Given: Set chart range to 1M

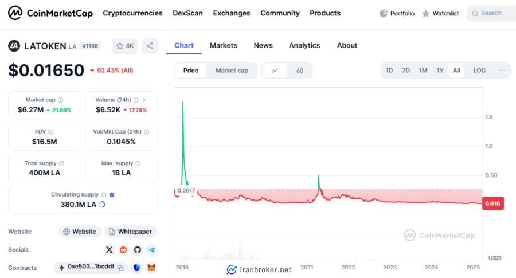Looking at the screenshot, I should point(423,71).
